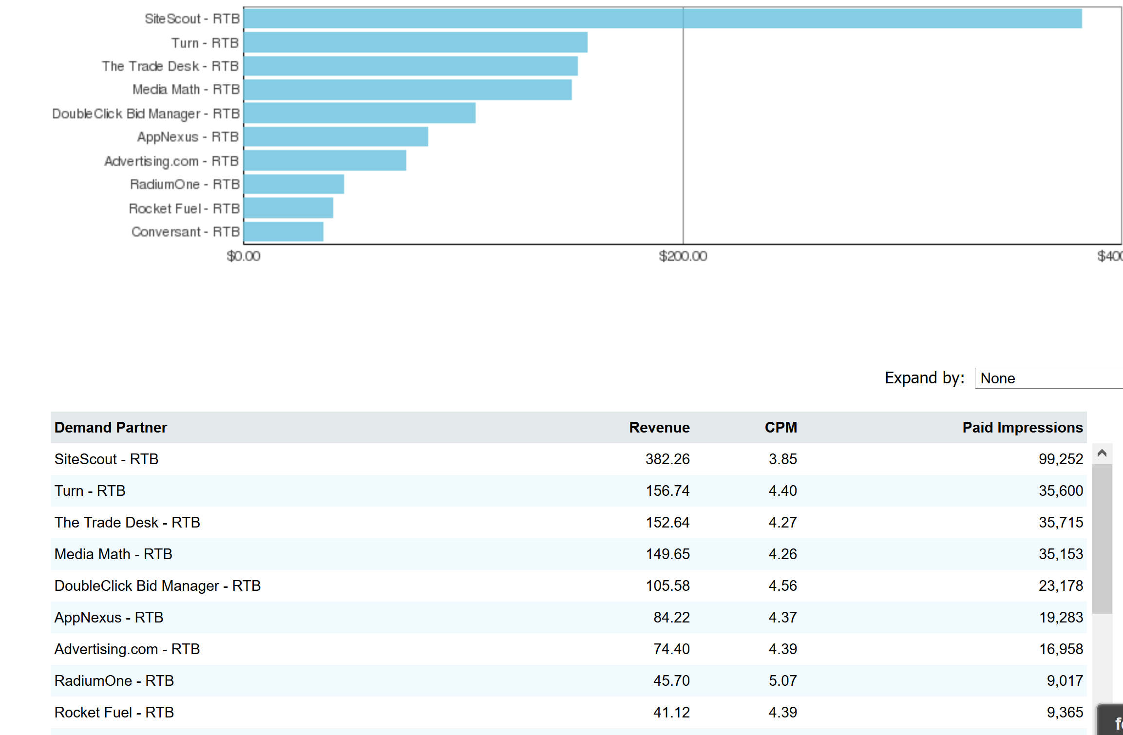Click CPM value 4.37

pyautogui.click(x=783, y=617)
